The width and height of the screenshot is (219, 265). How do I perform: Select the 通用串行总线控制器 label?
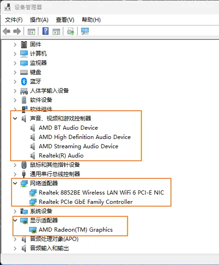55,174
